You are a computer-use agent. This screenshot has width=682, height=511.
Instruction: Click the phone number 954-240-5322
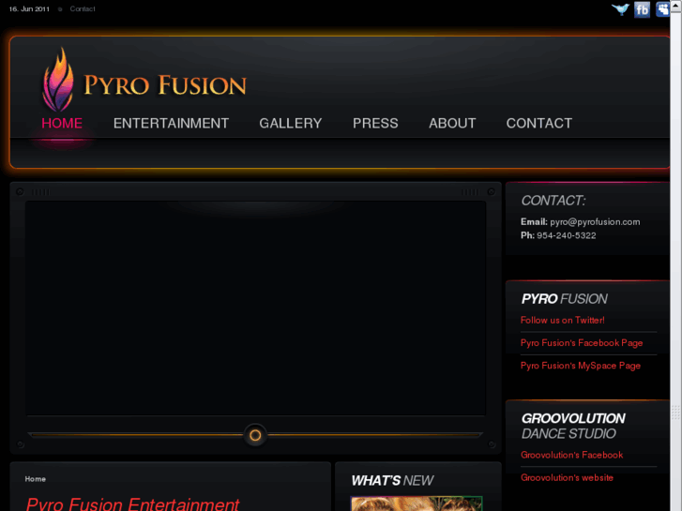tap(566, 235)
